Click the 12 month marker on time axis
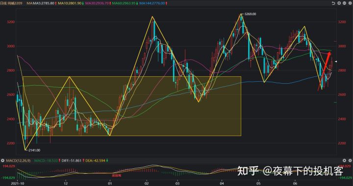The height and width of the screenshot is (186, 353). coord(66,184)
